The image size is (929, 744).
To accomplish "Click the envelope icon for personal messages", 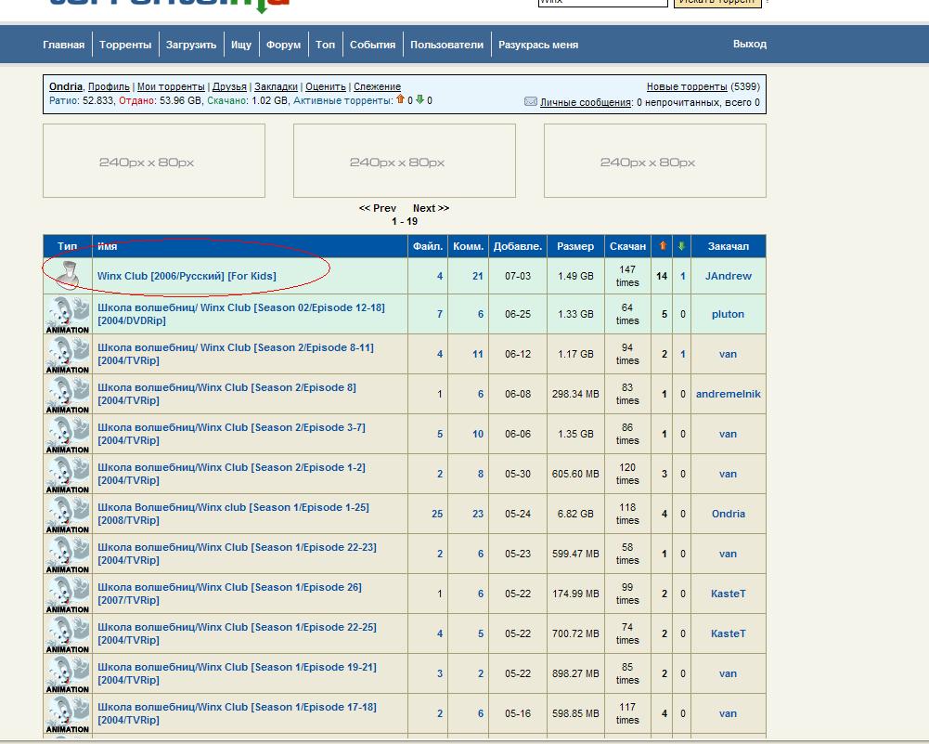I will [531, 102].
